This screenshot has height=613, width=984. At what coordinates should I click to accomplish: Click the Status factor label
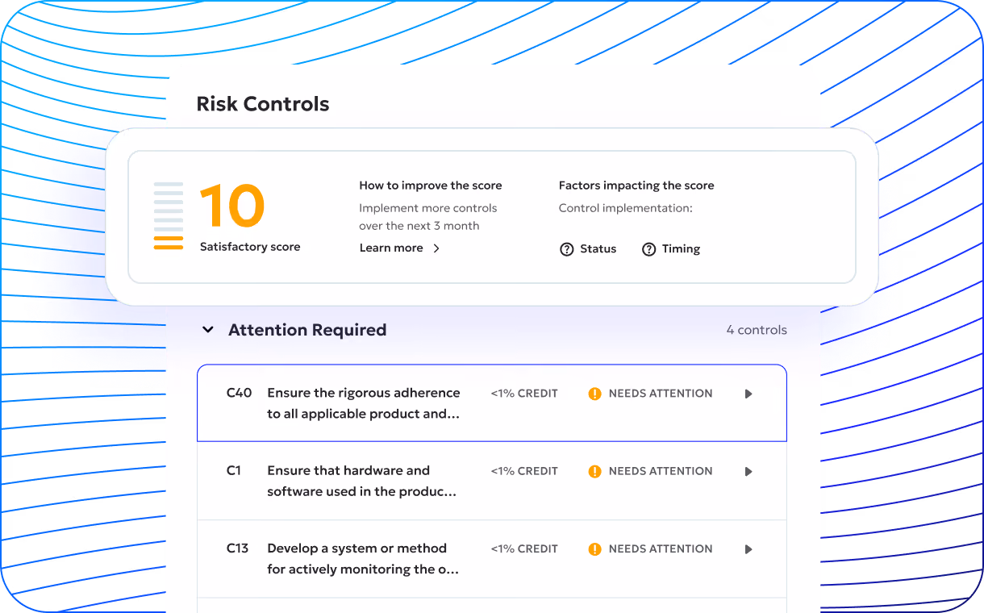[x=598, y=249]
